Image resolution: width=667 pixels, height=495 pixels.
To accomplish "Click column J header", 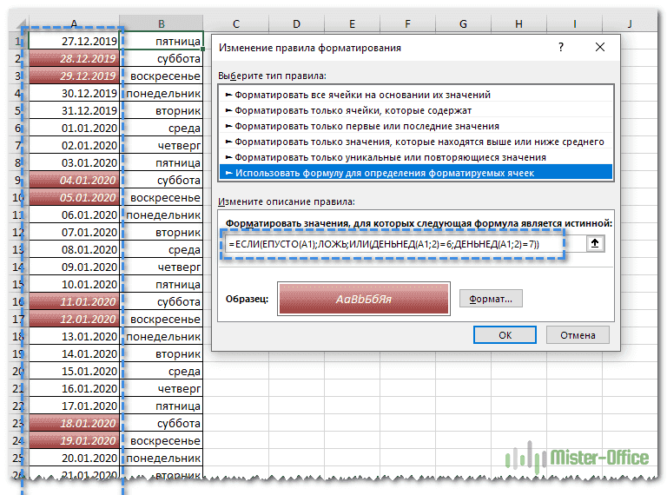I will tap(628, 23).
